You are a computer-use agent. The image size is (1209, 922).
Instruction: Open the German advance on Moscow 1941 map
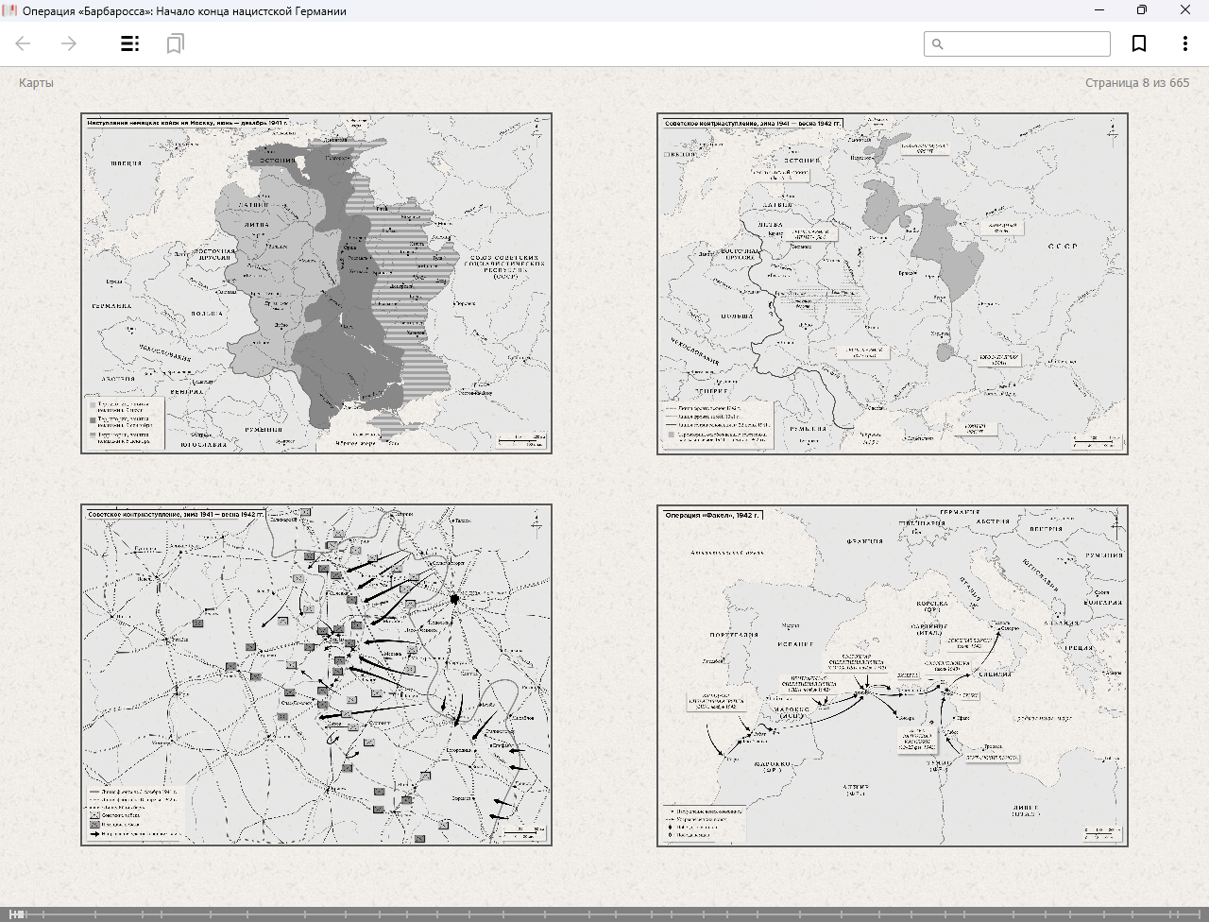pyautogui.click(x=316, y=283)
